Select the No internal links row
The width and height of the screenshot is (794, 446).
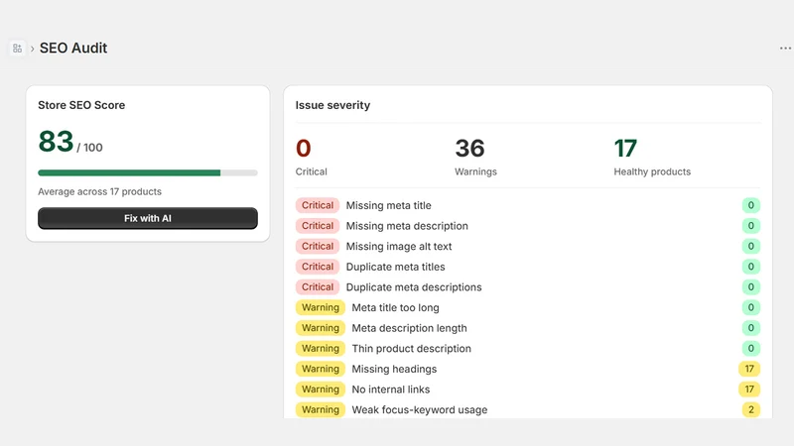(x=528, y=390)
